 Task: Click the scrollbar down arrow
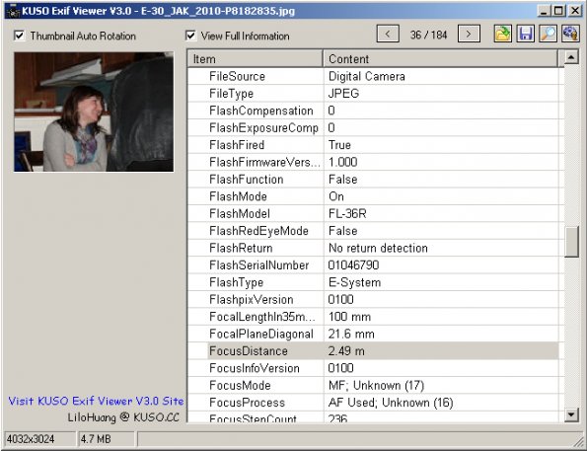pos(571,414)
